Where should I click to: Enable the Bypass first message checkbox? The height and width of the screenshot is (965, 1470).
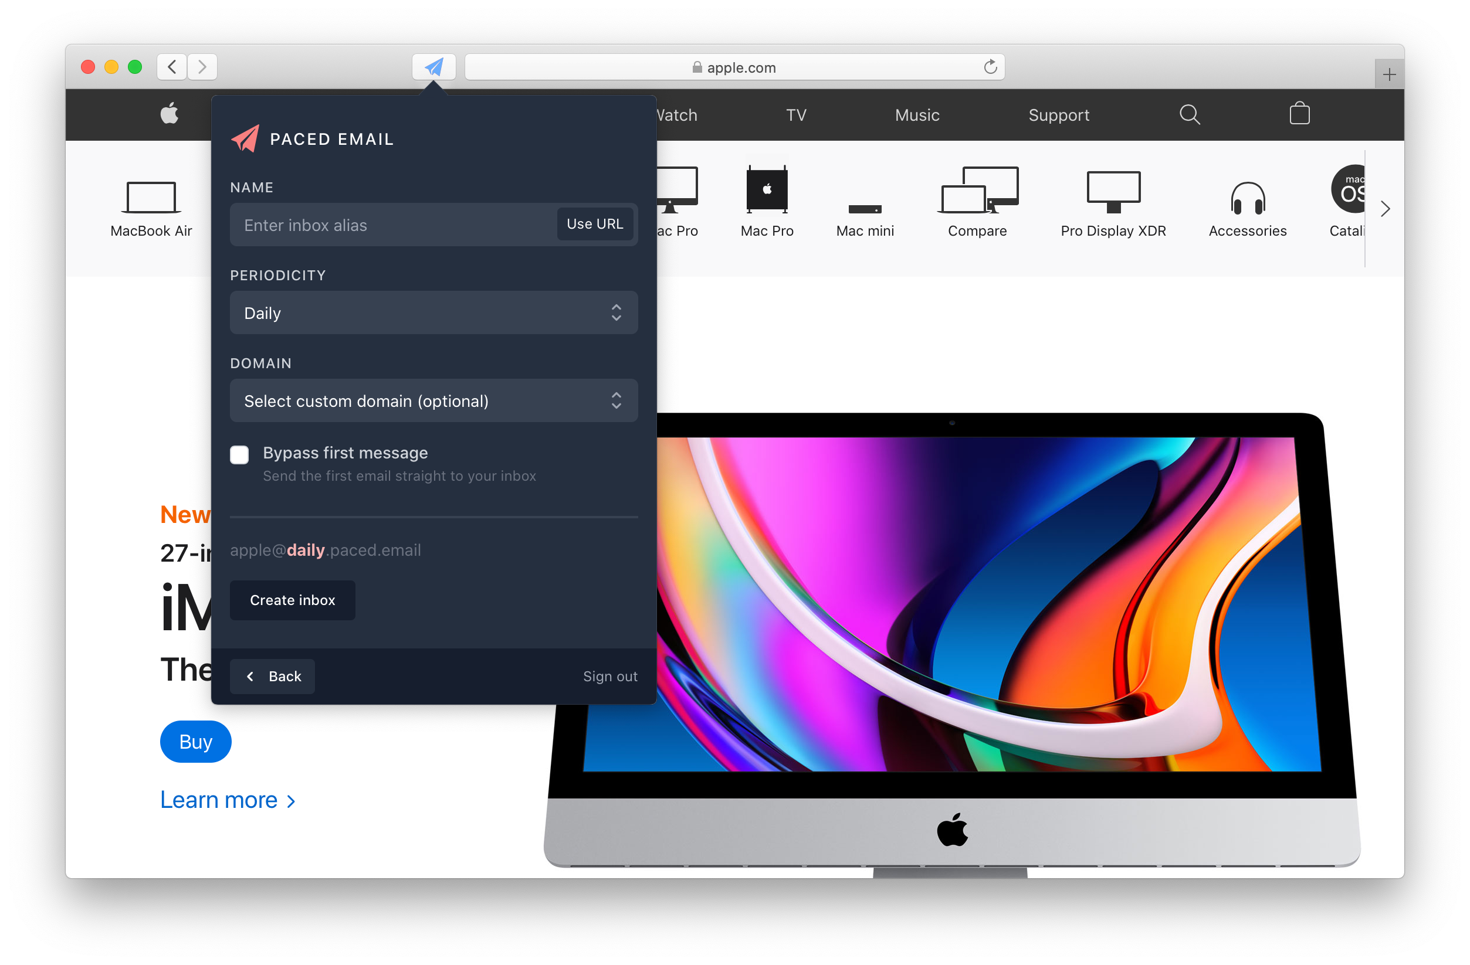(240, 454)
